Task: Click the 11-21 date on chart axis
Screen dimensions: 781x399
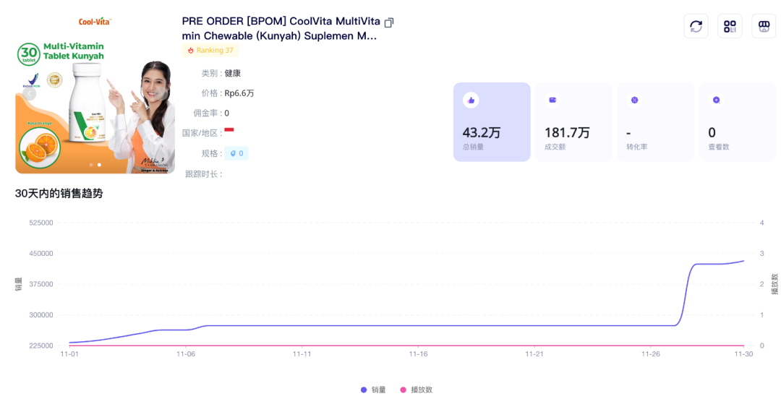Action: tap(534, 354)
